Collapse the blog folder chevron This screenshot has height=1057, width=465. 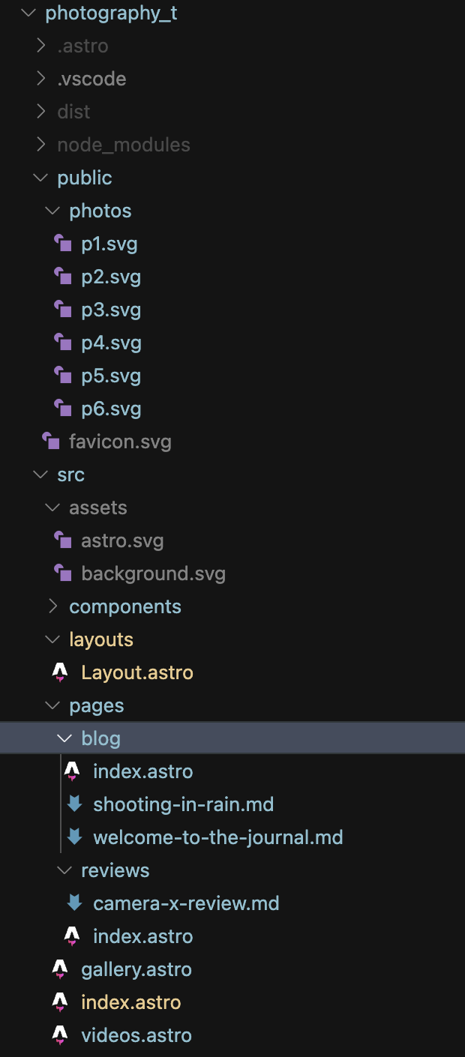[64, 738]
